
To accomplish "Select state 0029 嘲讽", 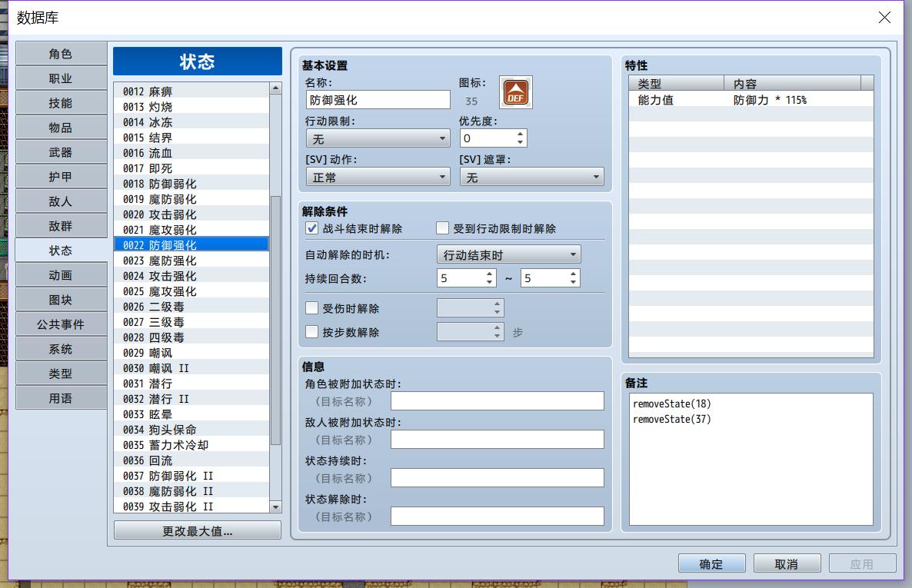I will 191,353.
